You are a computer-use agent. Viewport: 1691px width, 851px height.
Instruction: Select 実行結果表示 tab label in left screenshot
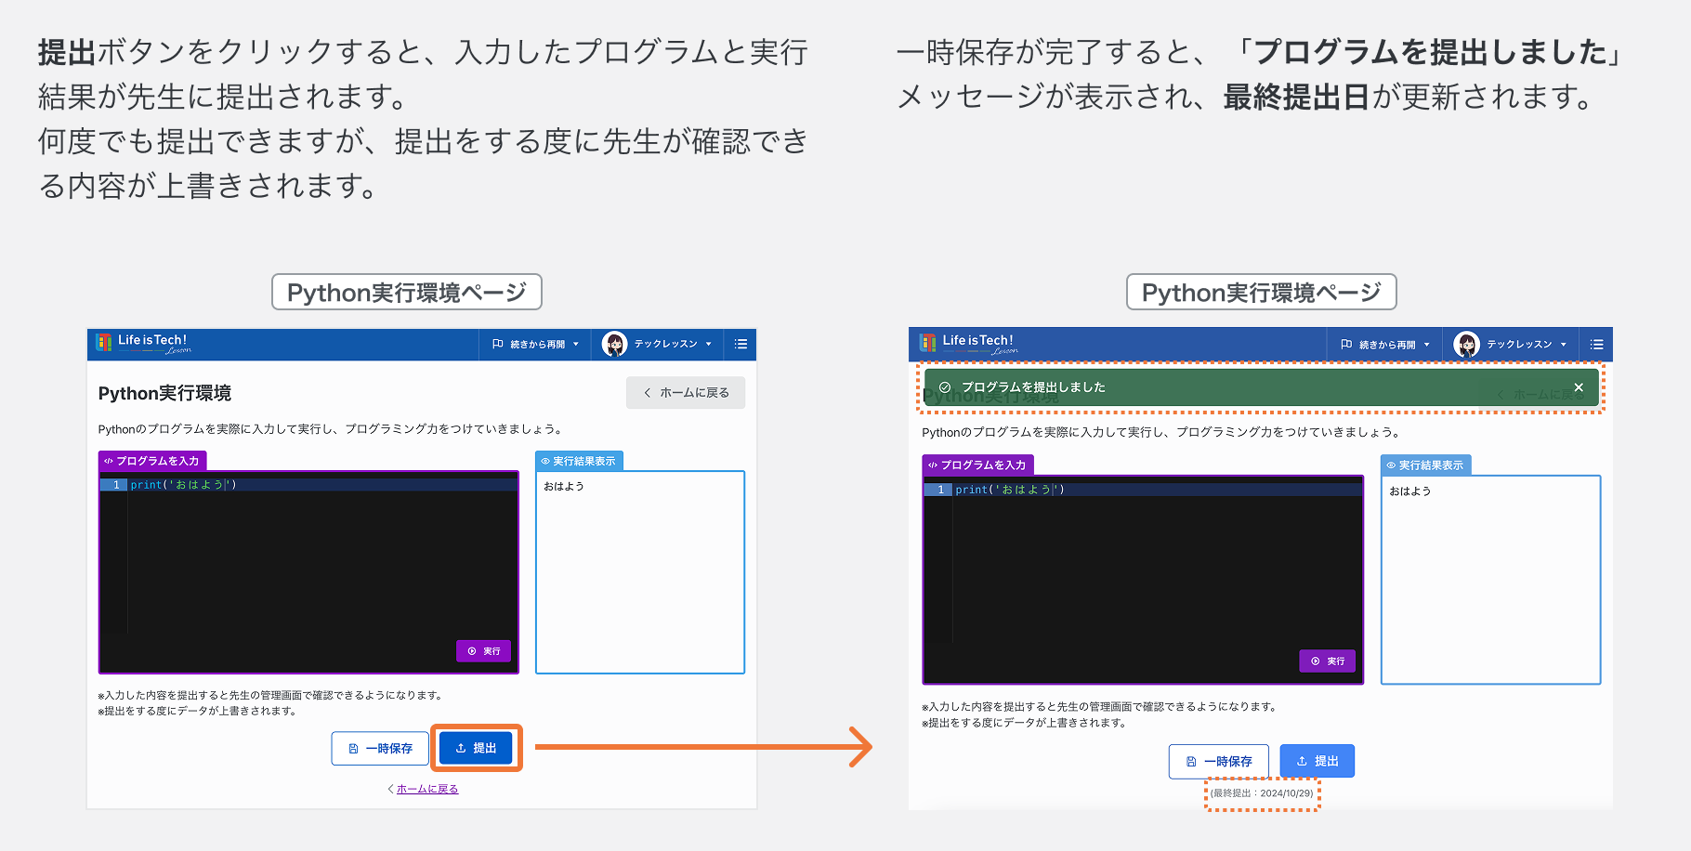[x=579, y=461]
